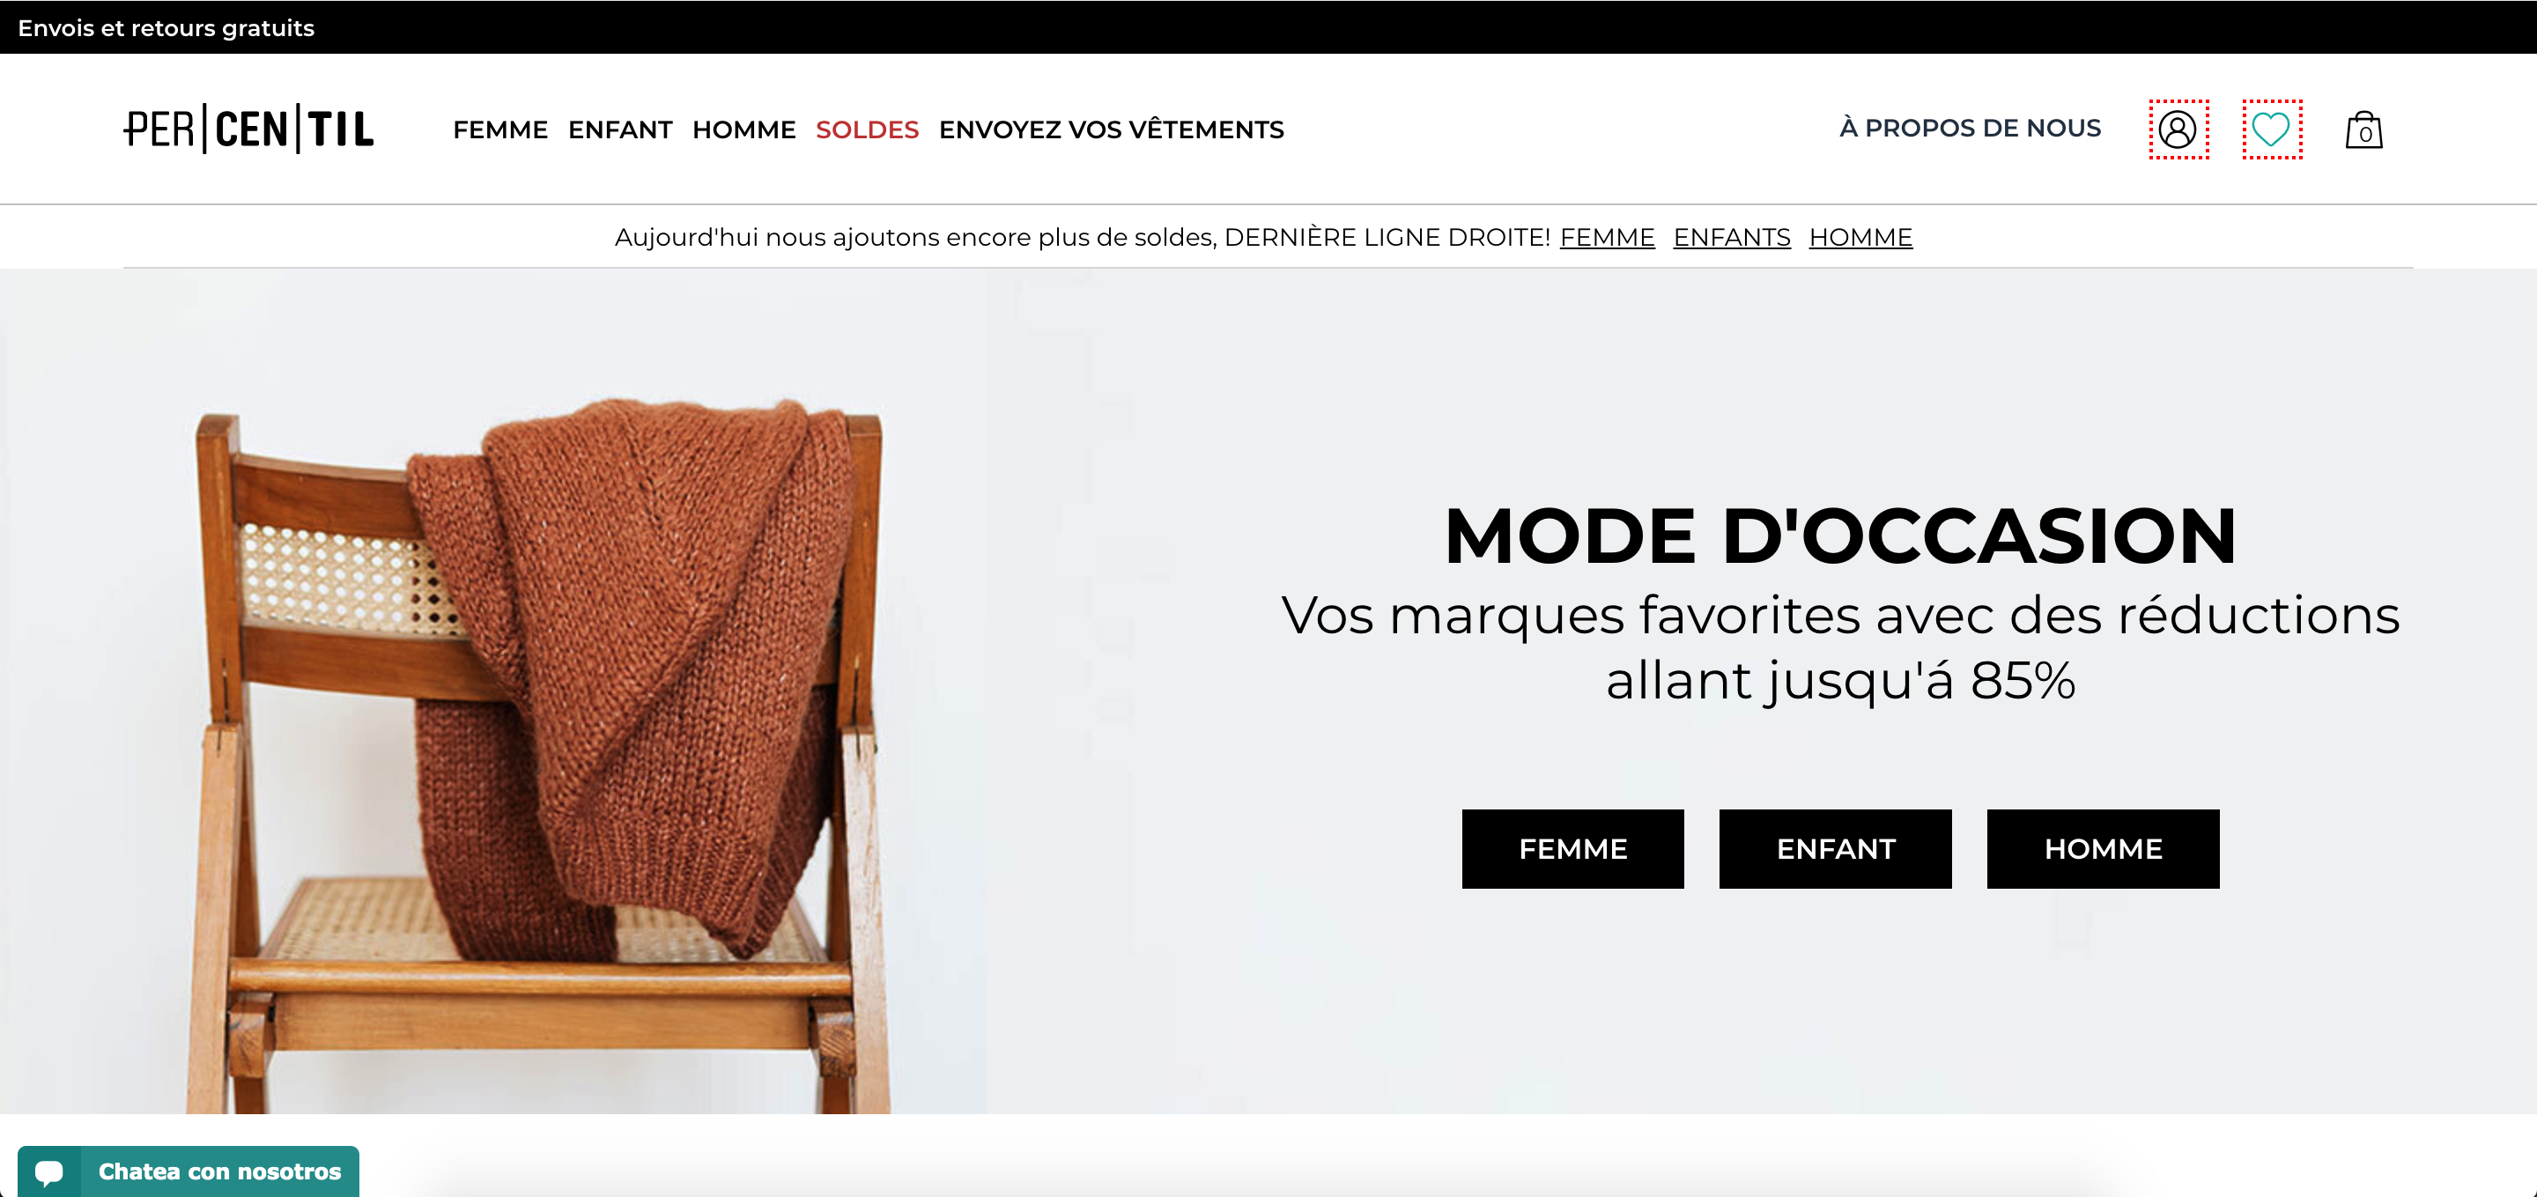Open the HOMME navigation menu

743,130
